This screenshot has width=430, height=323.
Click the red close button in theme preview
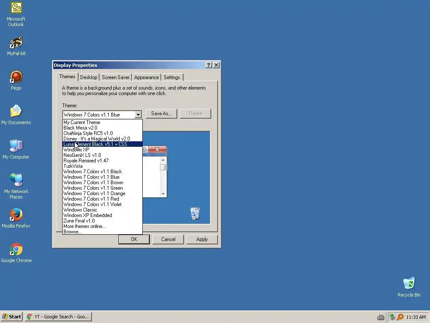pyautogui.click(x=157, y=149)
